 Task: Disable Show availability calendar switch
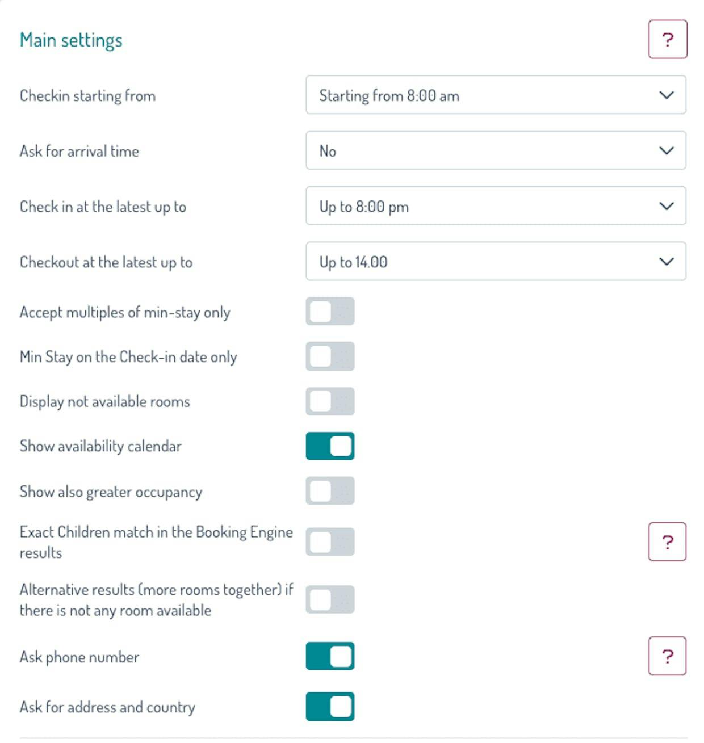[330, 446]
